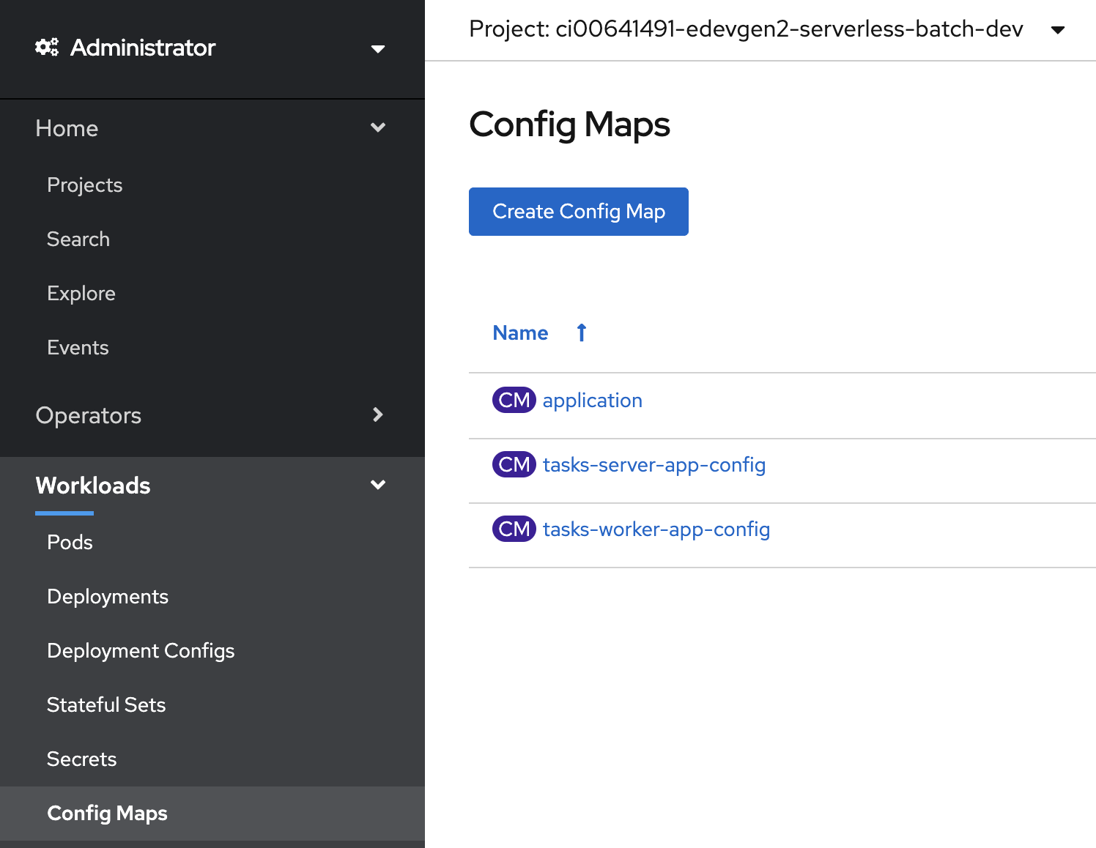Click the gear icon beside Administrator
The width and height of the screenshot is (1096, 848).
pos(46,47)
